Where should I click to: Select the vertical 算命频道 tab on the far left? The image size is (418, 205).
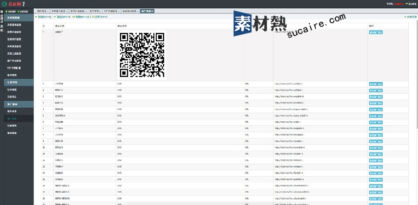(x=2, y=17)
